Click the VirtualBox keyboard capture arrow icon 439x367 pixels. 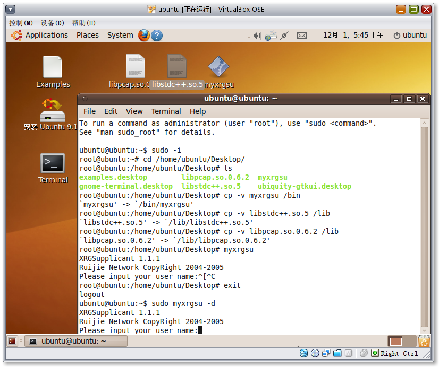(x=375, y=353)
